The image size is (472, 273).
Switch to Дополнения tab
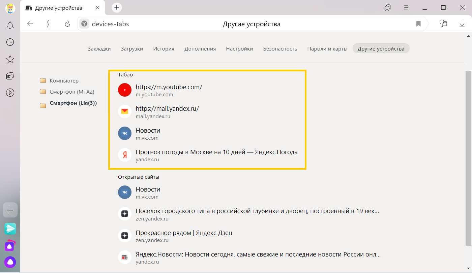coord(200,49)
